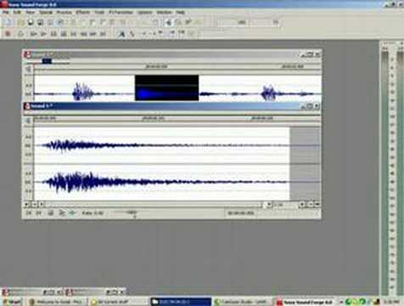
Task: Open the Window menu
Action: (165, 12)
